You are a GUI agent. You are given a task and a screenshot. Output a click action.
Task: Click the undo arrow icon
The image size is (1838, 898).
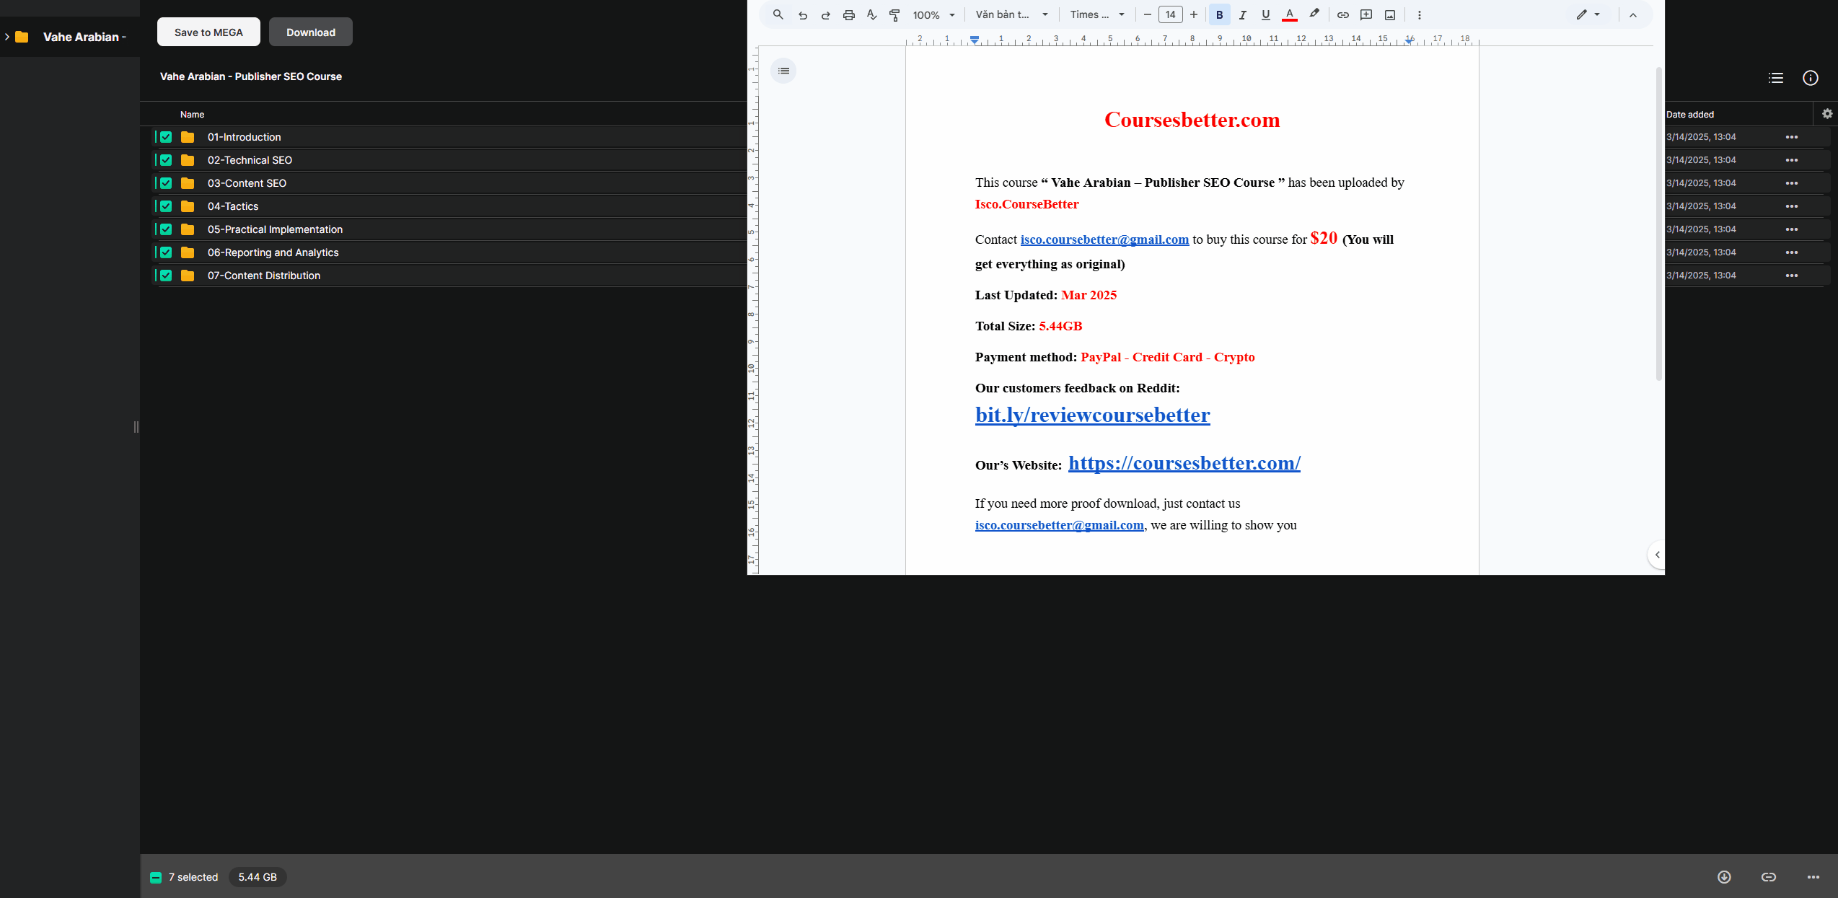click(x=803, y=15)
